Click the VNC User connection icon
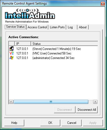The image size is (107, 130). (x=11, y=53)
